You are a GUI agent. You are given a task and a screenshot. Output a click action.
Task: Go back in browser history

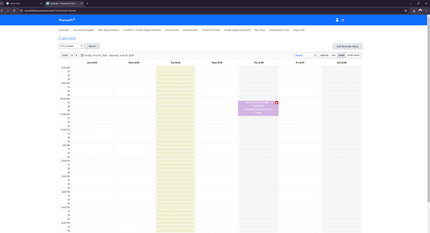click(2, 11)
